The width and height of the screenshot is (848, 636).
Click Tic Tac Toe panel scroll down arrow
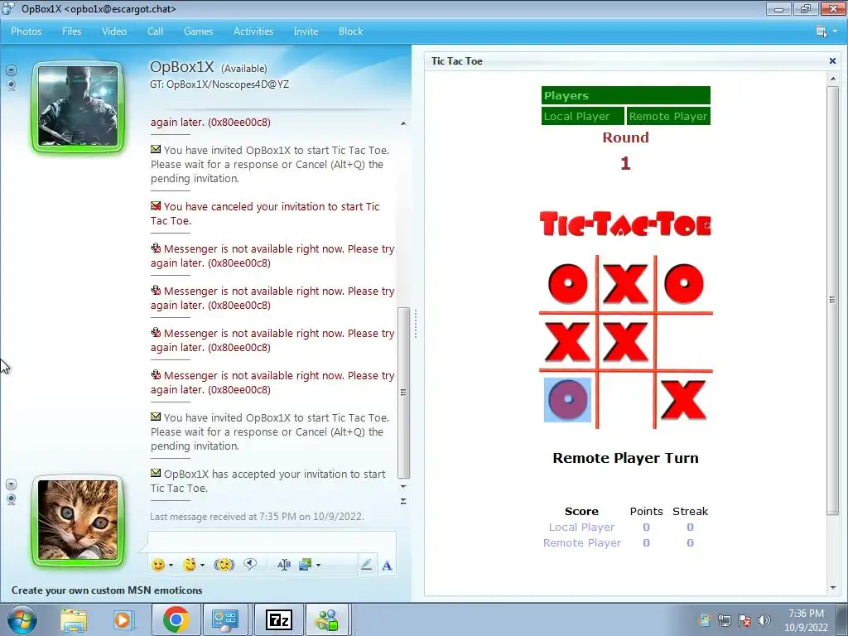click(833, 588)
